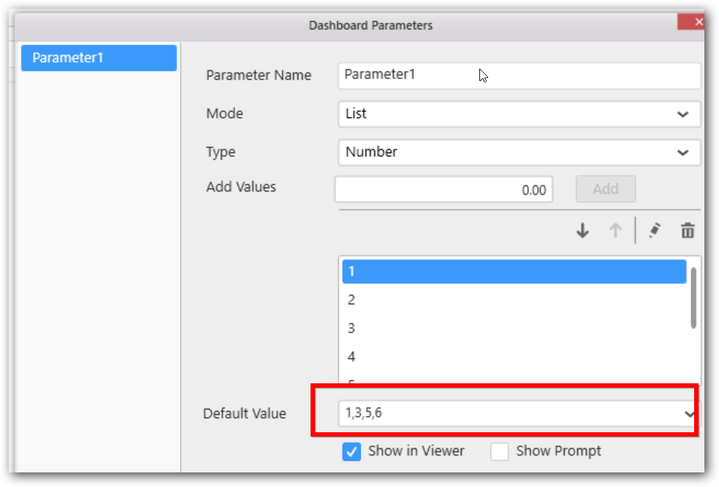
Task: Open the Default Value dropdown
Action: 688,414
